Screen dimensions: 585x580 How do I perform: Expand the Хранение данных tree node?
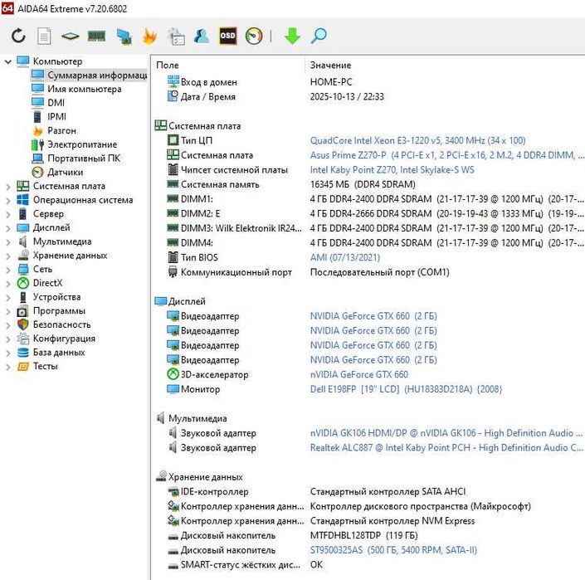point(7,256)
